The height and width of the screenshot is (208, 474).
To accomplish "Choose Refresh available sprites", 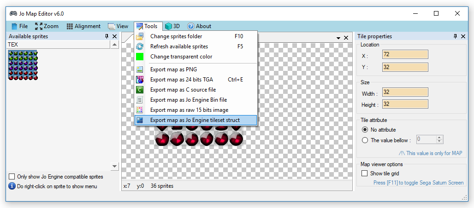I will tap(196, 46).
